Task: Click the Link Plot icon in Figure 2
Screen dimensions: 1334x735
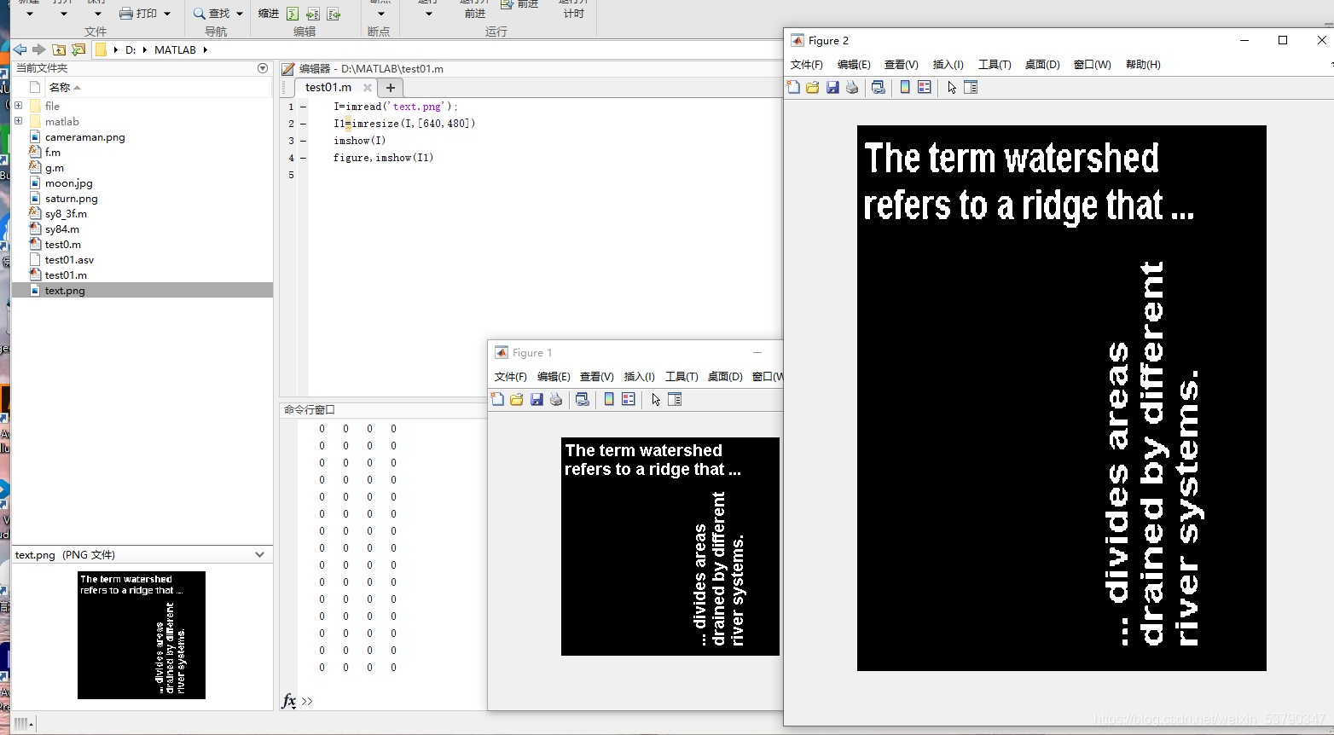Action: (x=878, y=87)
